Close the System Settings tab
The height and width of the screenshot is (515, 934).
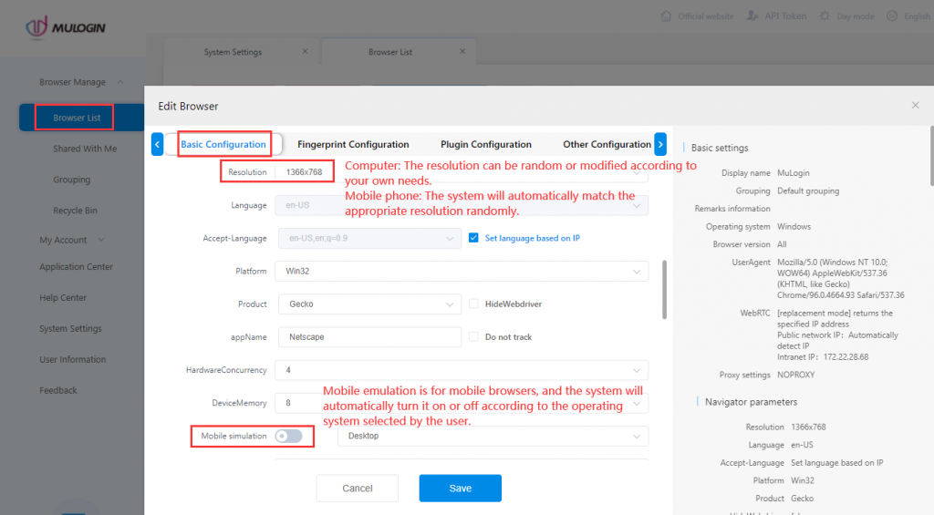coord(305,51)
